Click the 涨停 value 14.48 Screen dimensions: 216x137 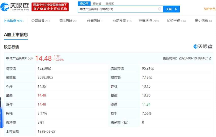pos(42,105)
